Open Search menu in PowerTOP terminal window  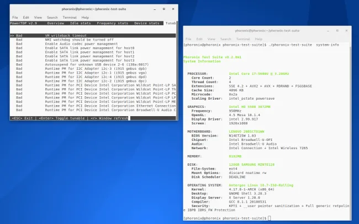(52, 17)
